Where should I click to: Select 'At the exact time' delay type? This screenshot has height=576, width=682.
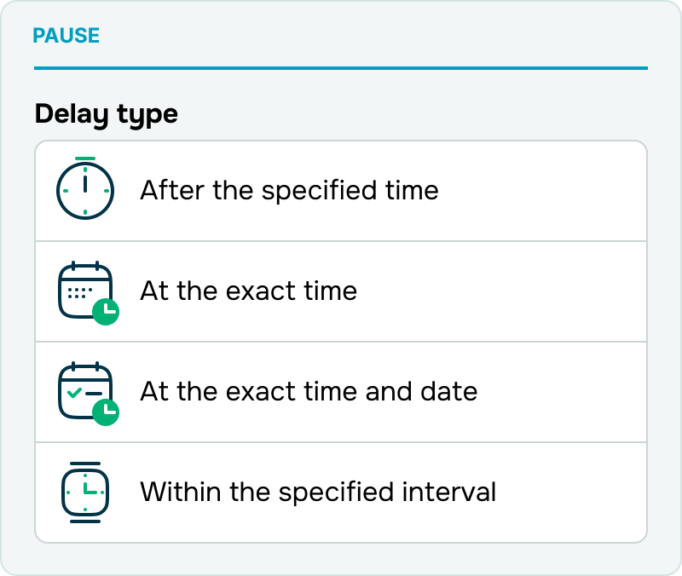coord(341,291)
